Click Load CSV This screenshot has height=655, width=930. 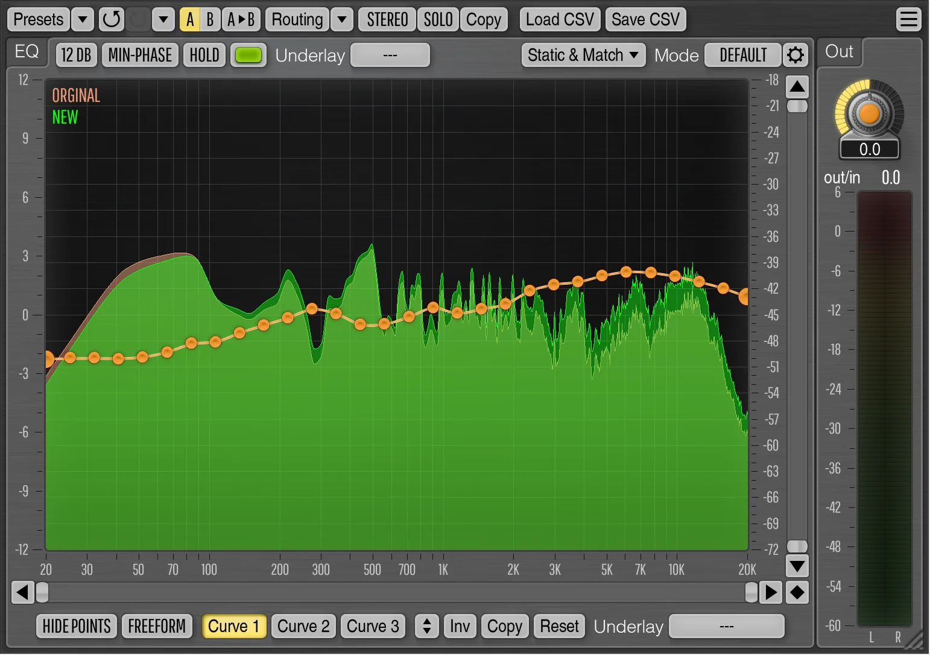pos(560,19)
